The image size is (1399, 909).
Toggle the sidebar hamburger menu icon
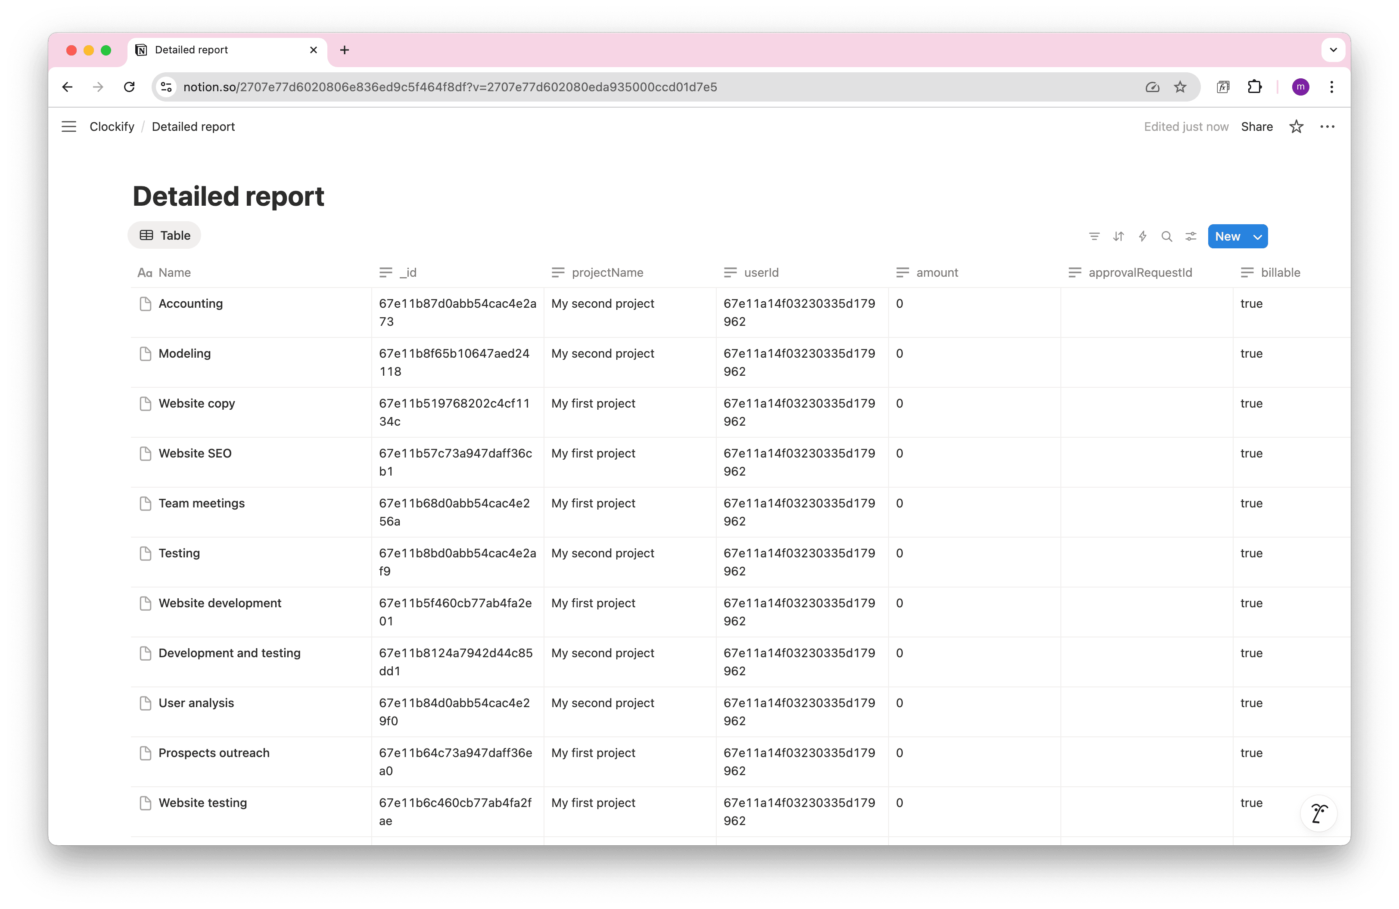coord(69,127)
